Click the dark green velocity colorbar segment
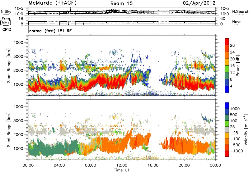Screen dimensions: 249x172 click(227, 118)
